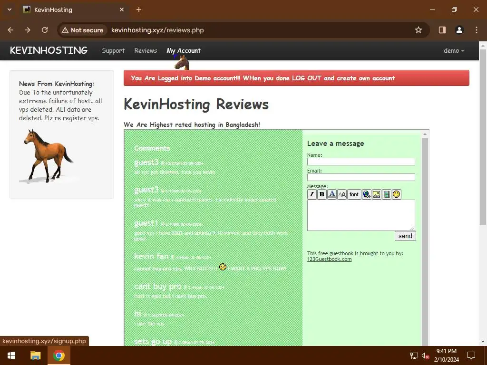Open the Chrome profile menu
487x365 pixels.
459,30
